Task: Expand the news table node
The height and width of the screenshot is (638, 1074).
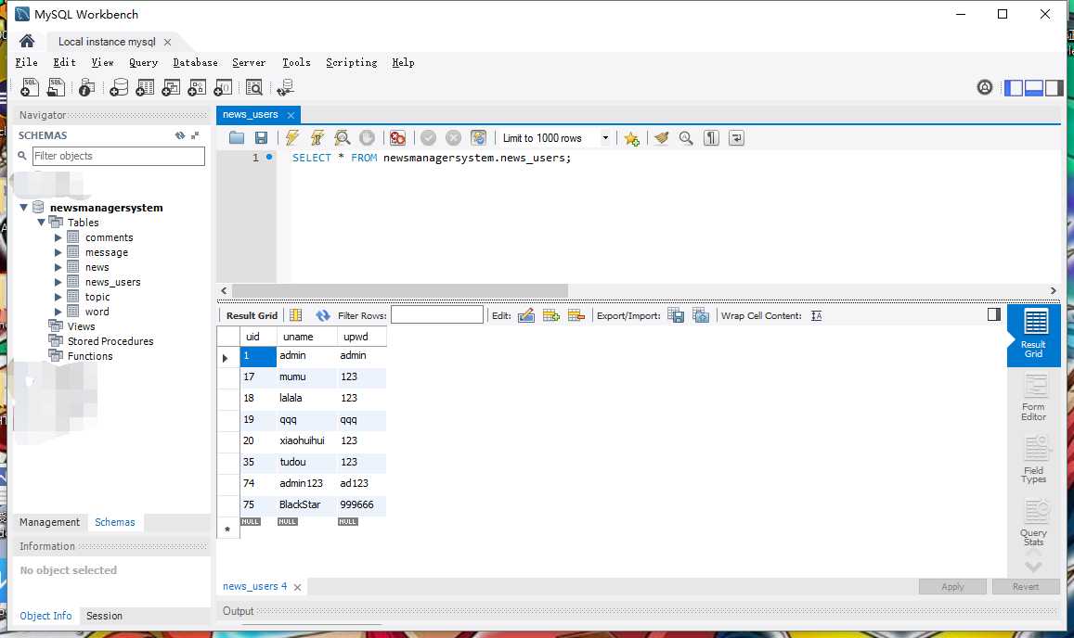Action: click(x=58, y=268)
